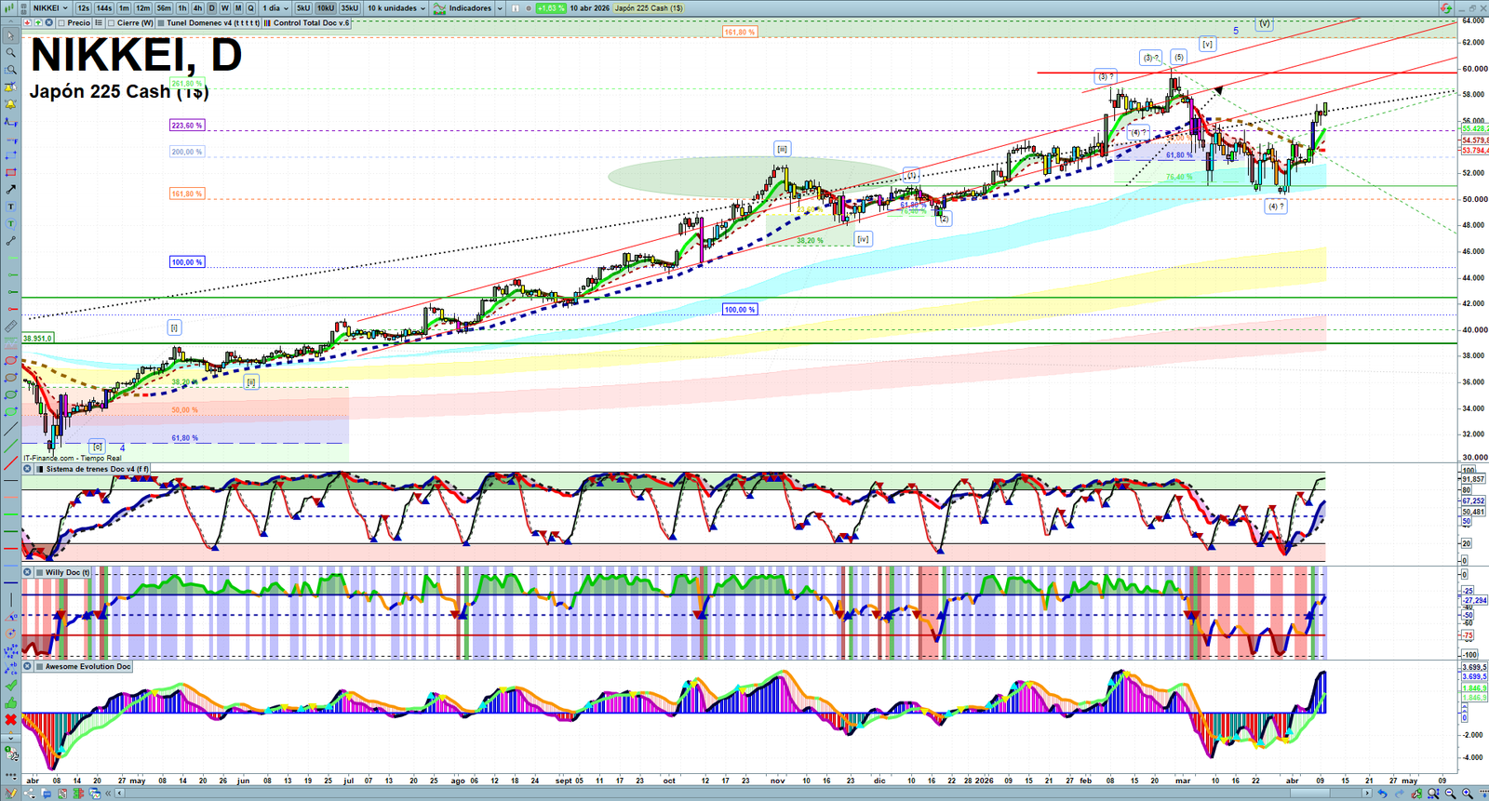
Task: Click the bell with star alert icon
Action: click(10, 87)
